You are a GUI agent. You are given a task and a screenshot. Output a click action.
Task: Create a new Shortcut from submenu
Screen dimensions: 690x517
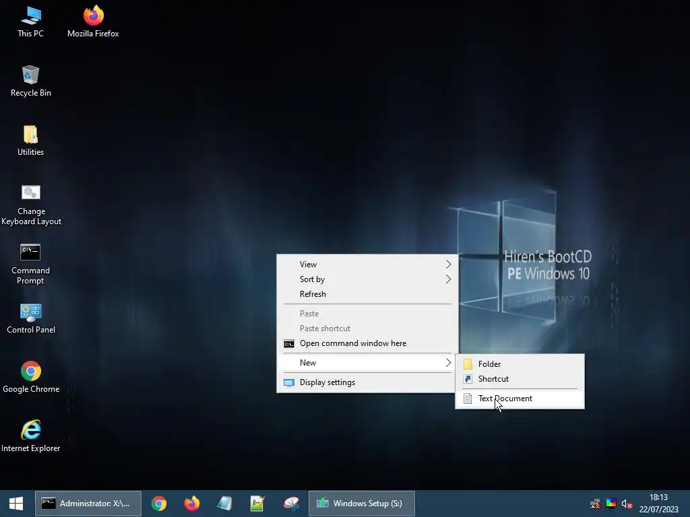520,379
